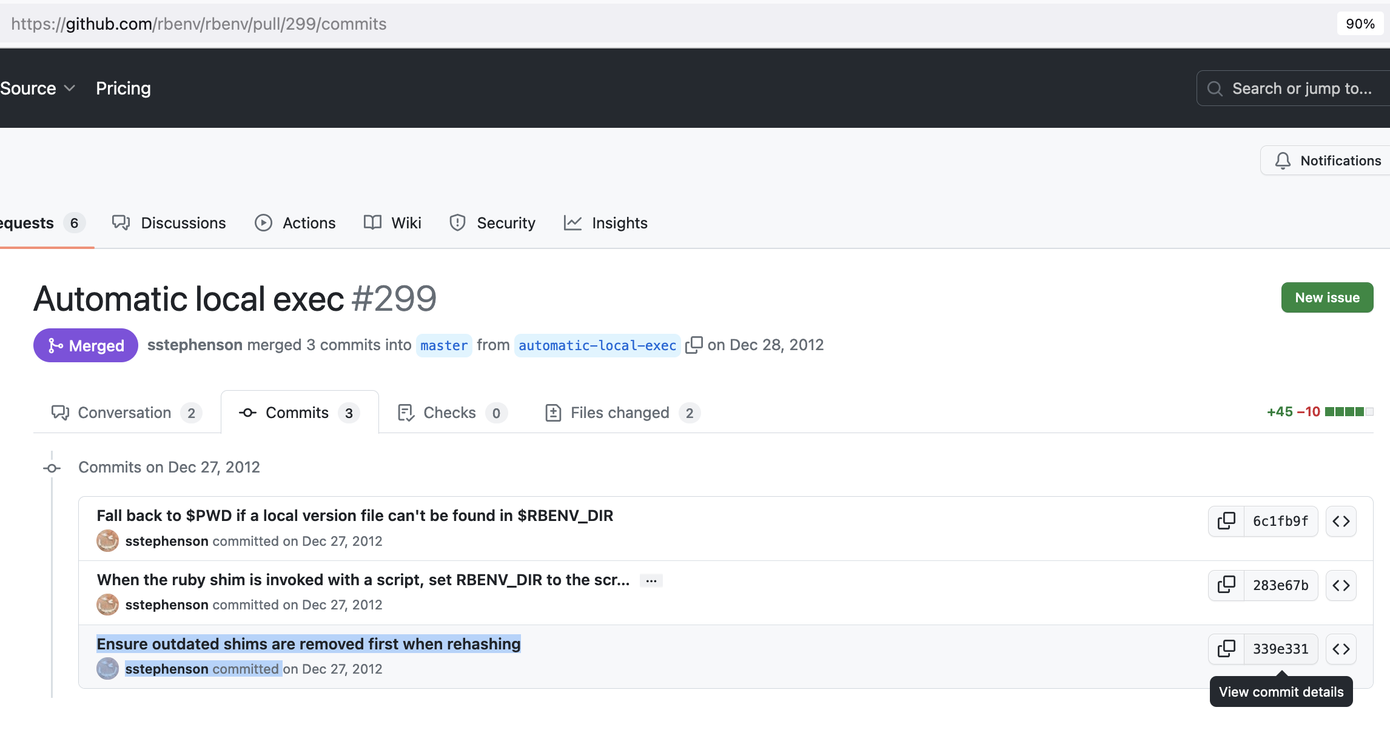1390x733 pixels.
Task: Click commit hash 6c1fb9f
Action: (x=1281, y=521)
